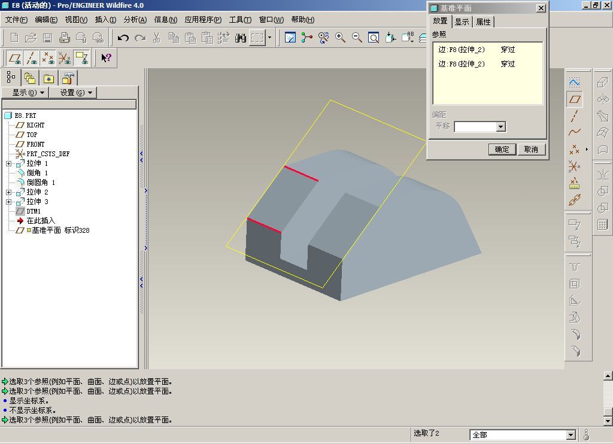
Task: Click the cut scissors icon
Action: pyautogui.click(x=157, y=38)
